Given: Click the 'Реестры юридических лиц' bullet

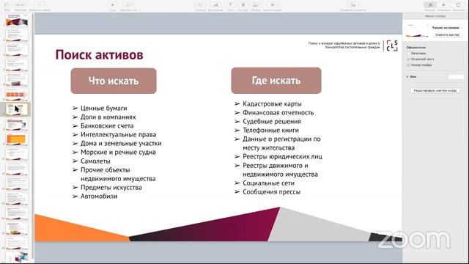Looking at the screenshot, I should (282, 156).
